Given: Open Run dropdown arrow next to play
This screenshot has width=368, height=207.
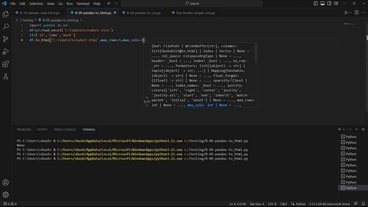Looking at the screenshot, I should click(x=350, y=13).
